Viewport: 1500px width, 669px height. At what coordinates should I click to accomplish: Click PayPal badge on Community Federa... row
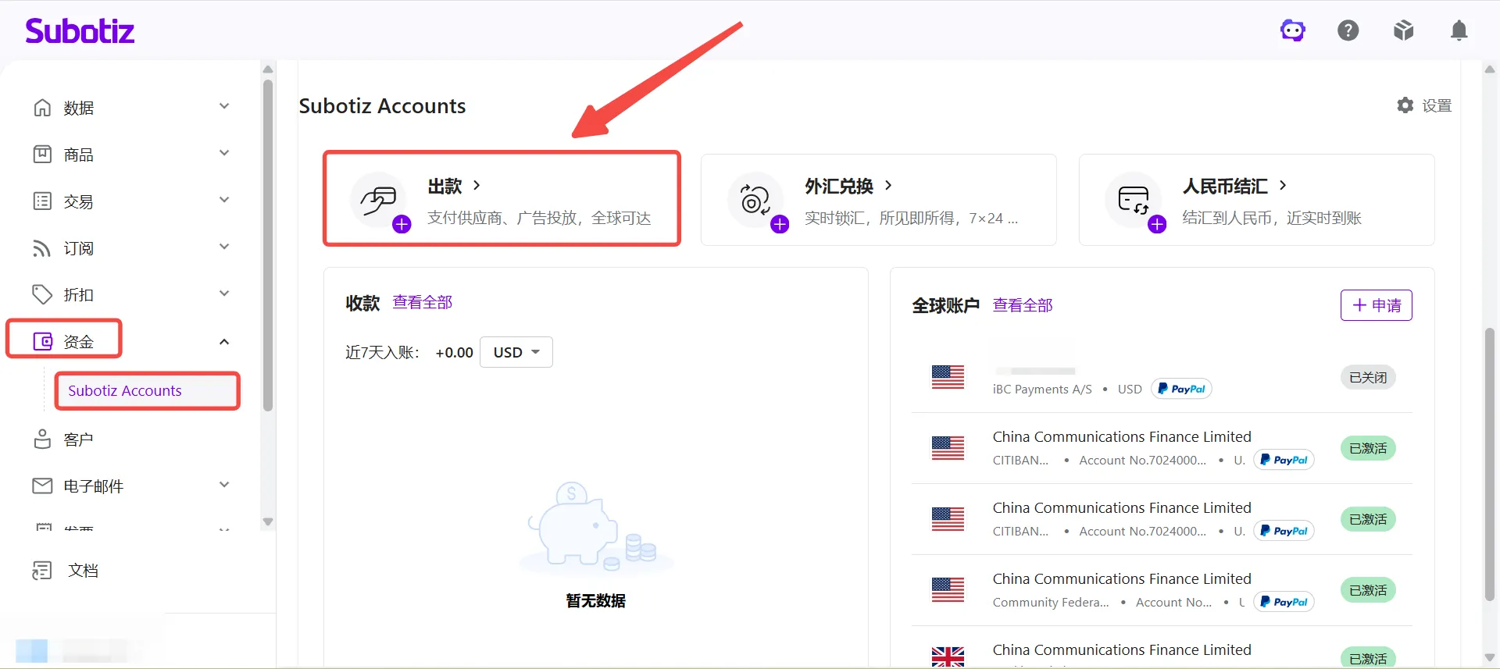pyautogui.click(x=1284, y=602)
